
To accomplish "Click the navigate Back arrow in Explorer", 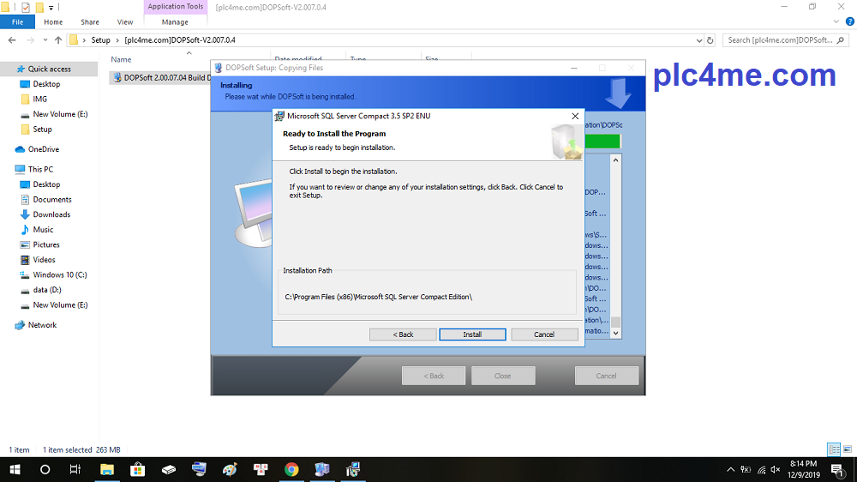I will pyautogui.click(x=14, y=40).
